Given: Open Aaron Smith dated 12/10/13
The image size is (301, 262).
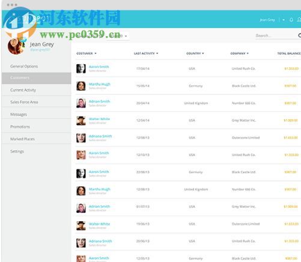Looking at the screenshot, I should [x=99, y=153].
